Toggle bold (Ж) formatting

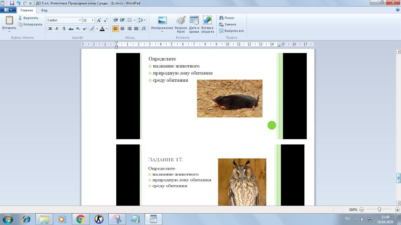coord(50,29)
